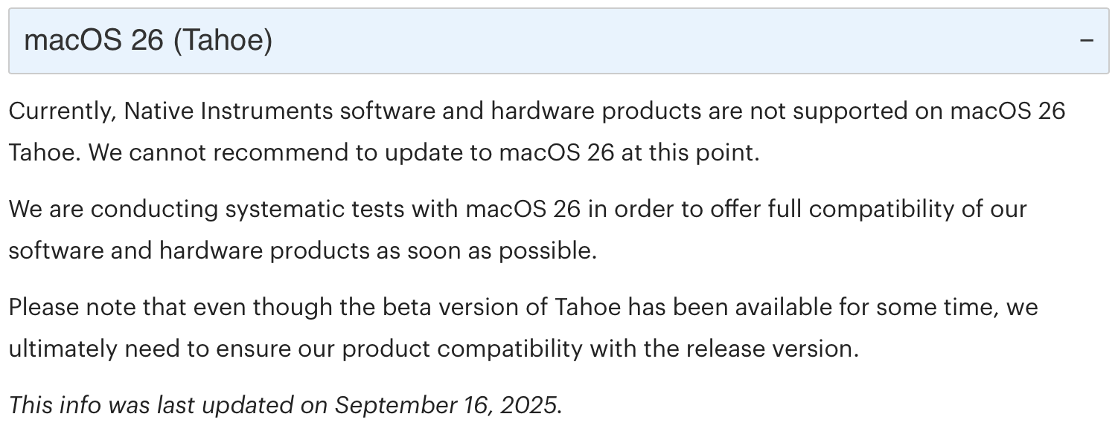Screen dimensions: 1118x437
Task: Click the paragraph starting with "Please note"
Action: tap(523, 328)
